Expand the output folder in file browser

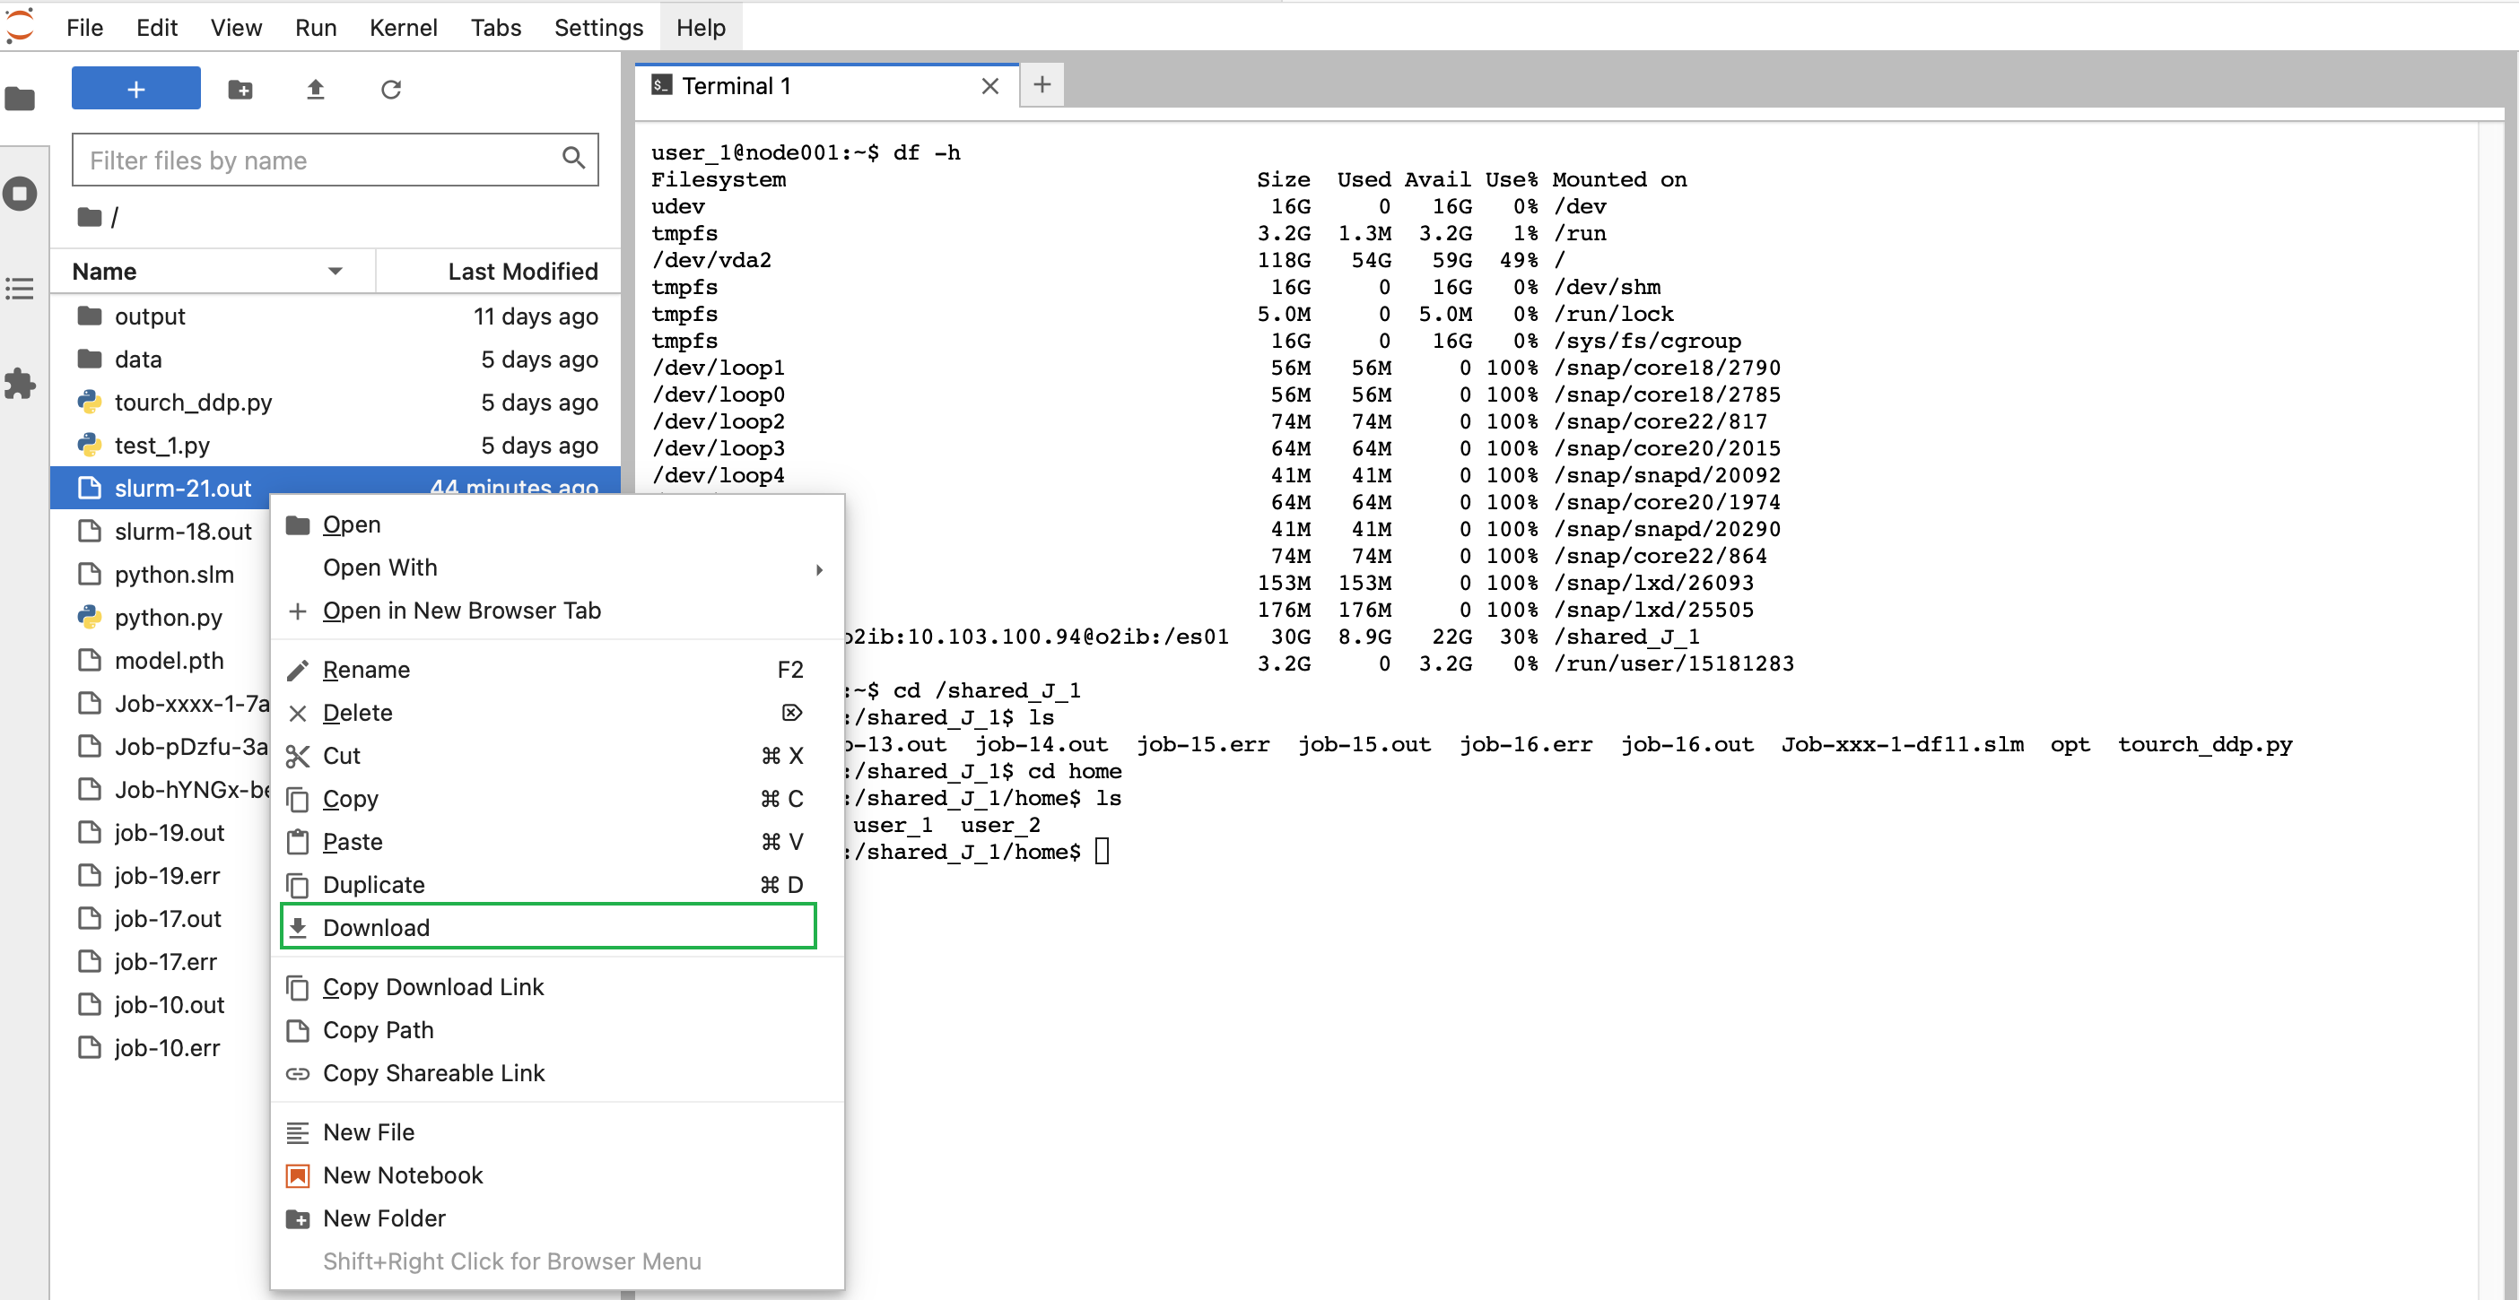[151, 315]
